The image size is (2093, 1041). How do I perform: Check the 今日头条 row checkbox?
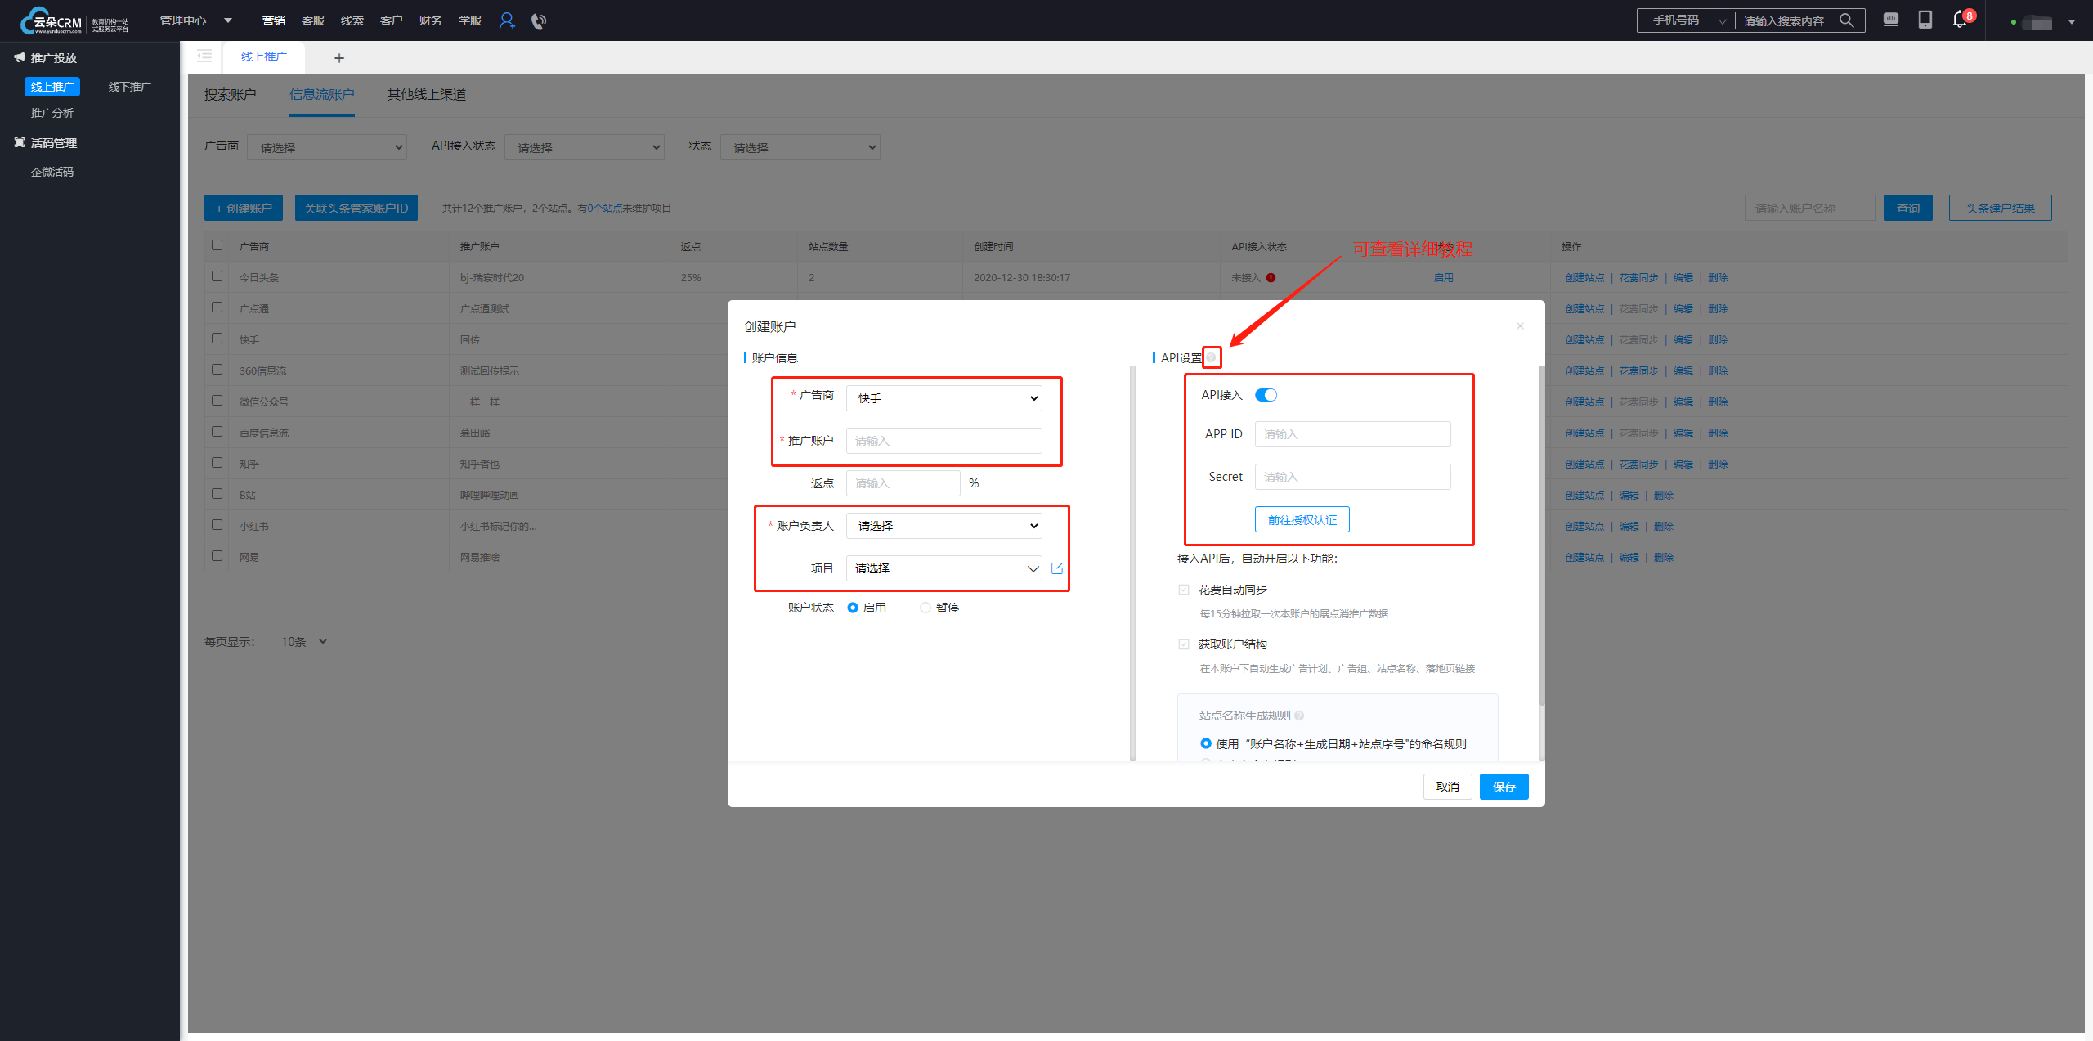pyautogui.click(x=217, y=276)
